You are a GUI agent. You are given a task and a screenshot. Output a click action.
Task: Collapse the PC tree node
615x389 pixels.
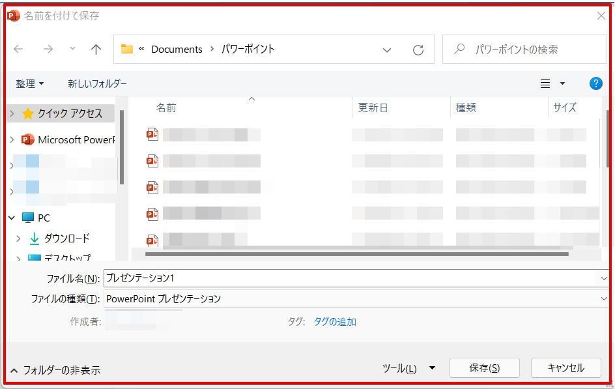[12, 218]
